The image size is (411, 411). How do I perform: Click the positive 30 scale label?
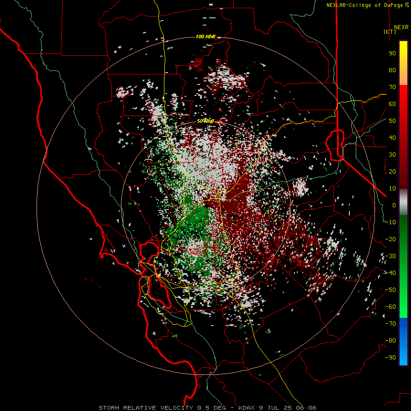392,155
